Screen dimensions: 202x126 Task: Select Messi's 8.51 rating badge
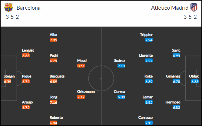[81, 66]
